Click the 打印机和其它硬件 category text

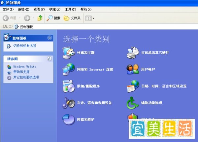click(x=155, y=53)
